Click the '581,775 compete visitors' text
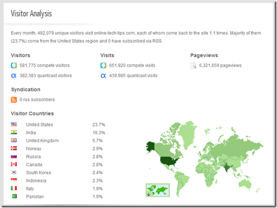Screen dimensions: 277x208 pos(45,65)
